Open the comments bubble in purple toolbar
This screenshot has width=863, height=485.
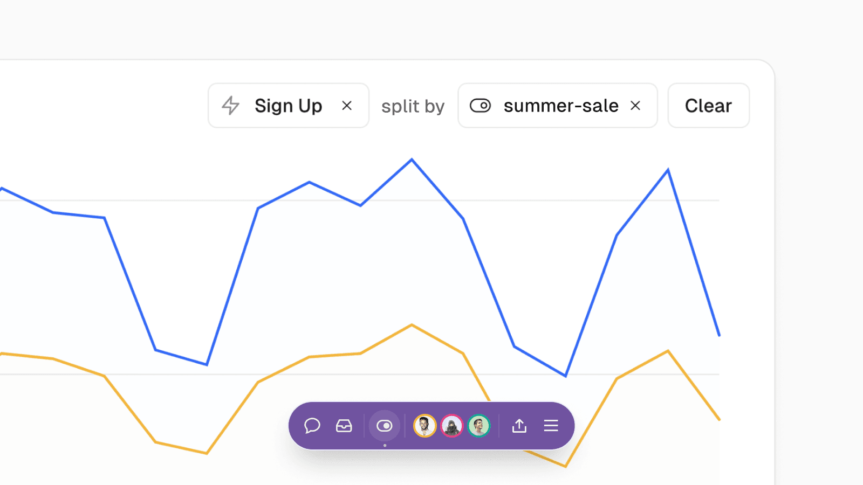312,426
